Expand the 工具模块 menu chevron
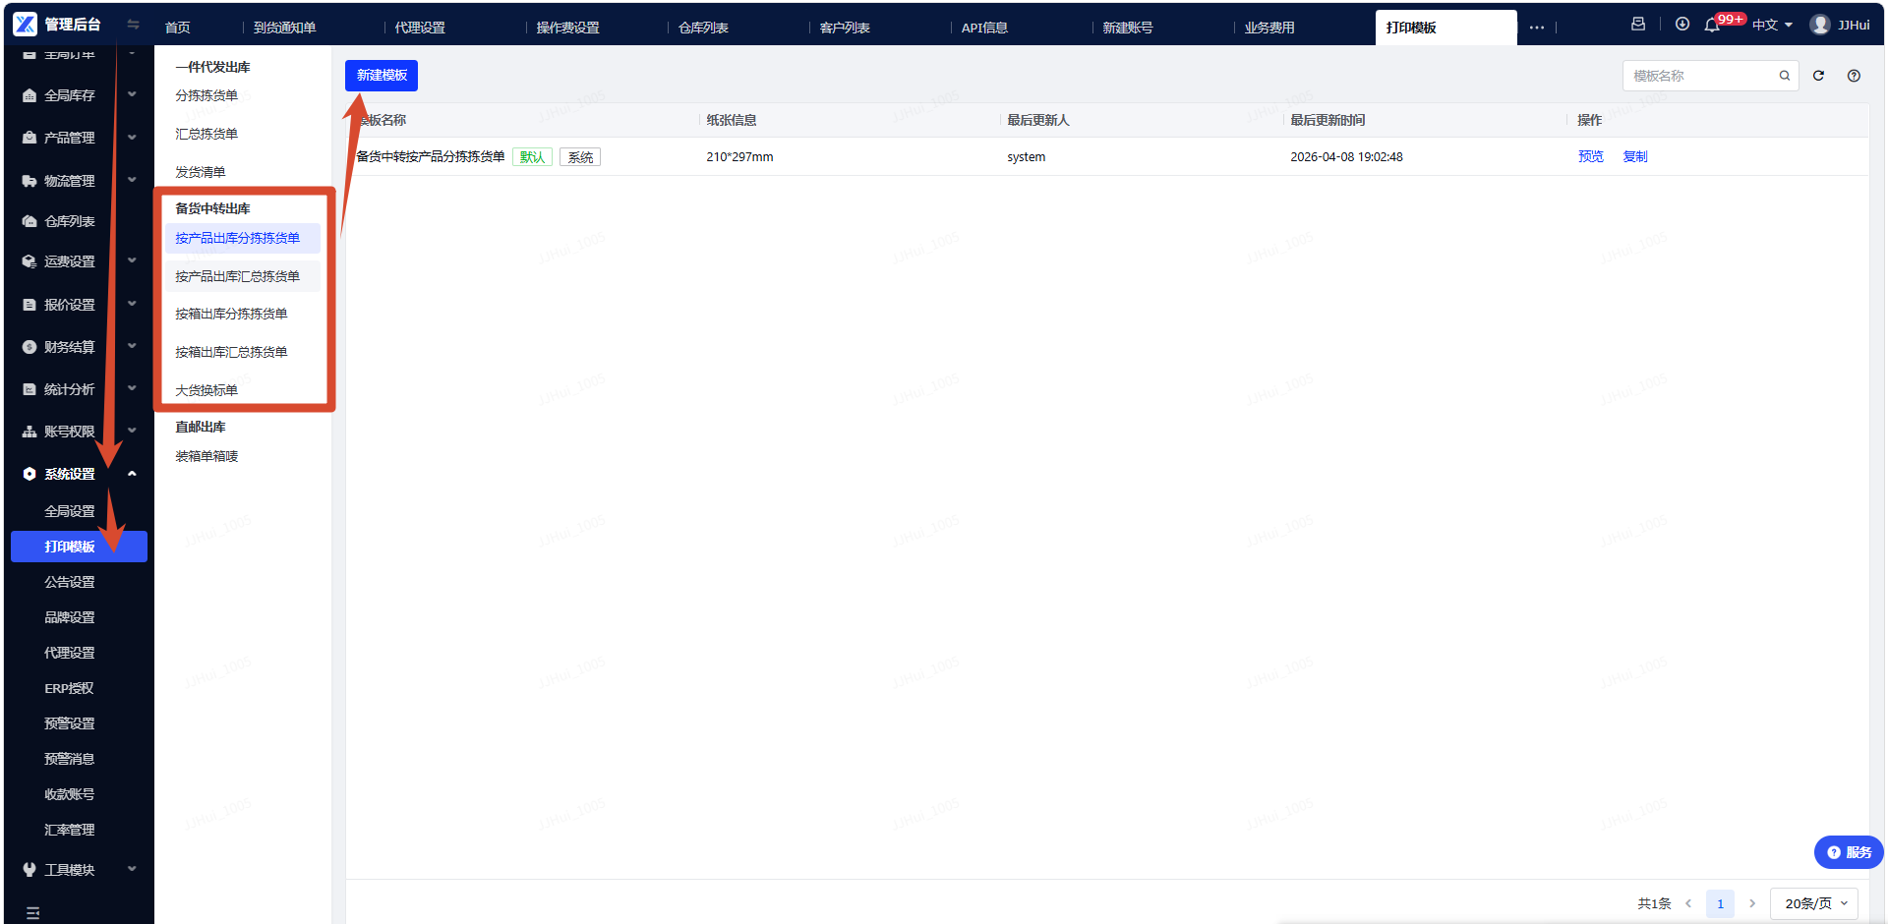The height and width of the screenshot is (924, 1888). tap(132, 869)
